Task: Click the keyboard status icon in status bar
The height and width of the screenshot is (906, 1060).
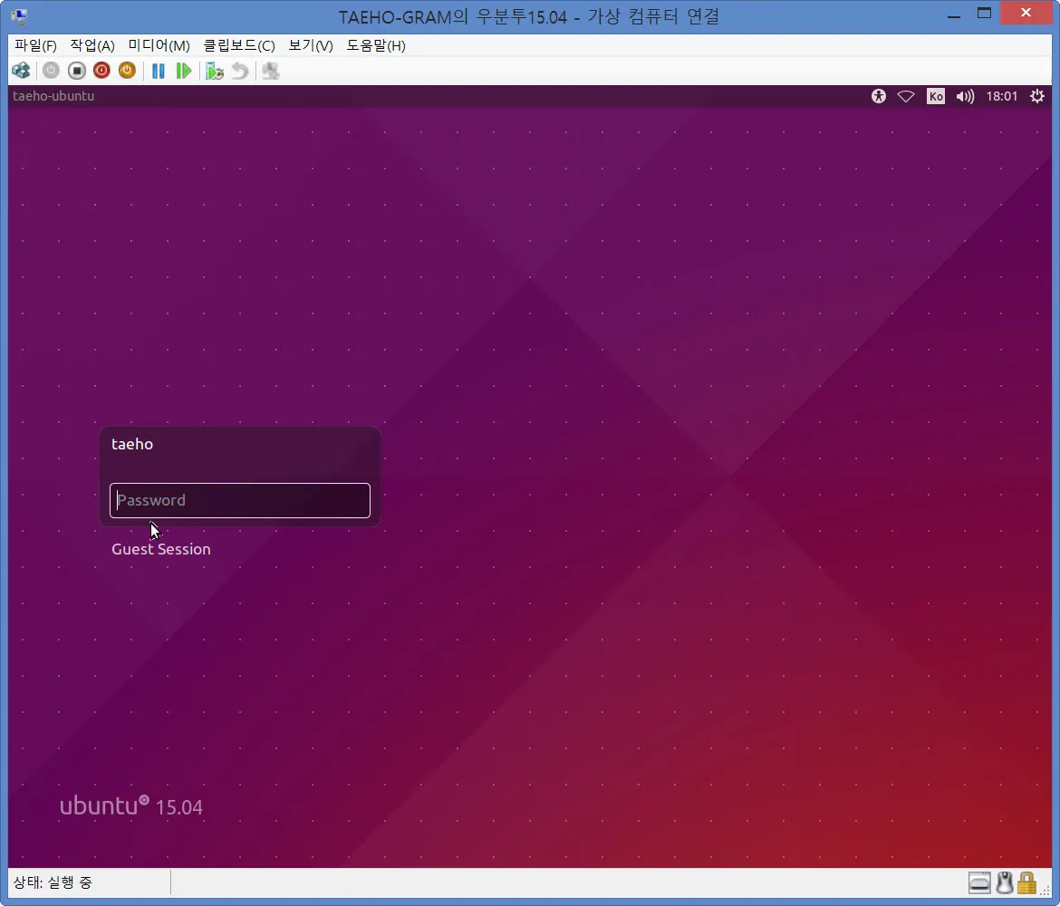Action: click(x=978, y=882)
